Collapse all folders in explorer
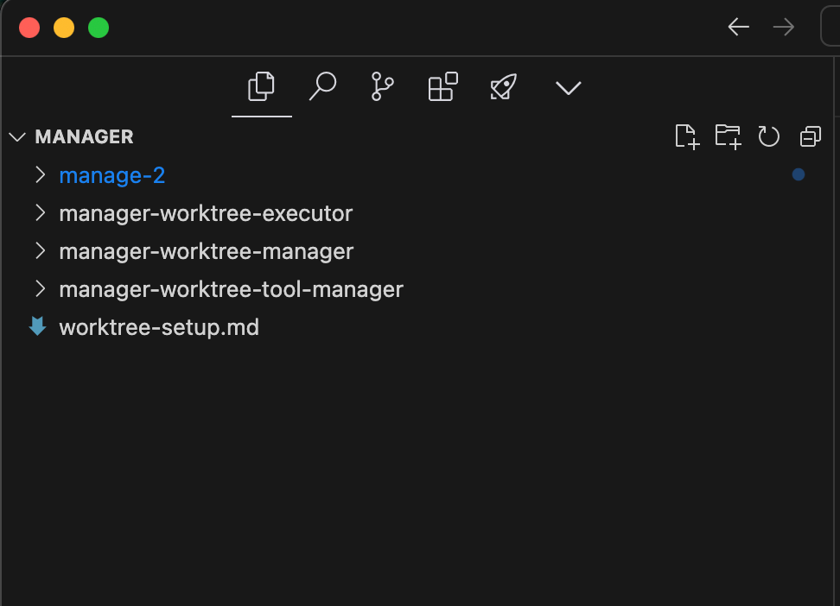This screenshot has height=606, width=840. (x=811, y=136)
